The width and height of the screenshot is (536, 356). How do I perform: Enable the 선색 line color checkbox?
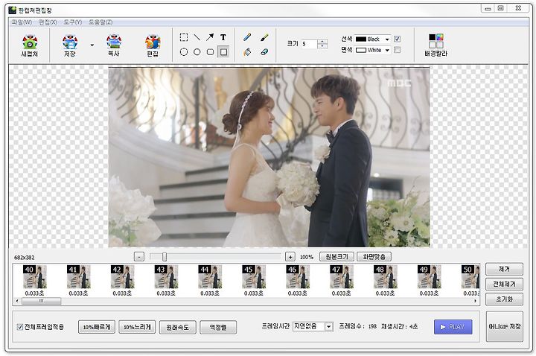click(397, 39)
